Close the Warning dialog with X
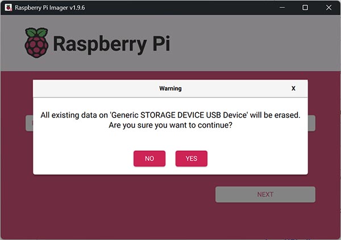Image resolution: width=341 pixels, height=240 pixels. pos(293,89)
